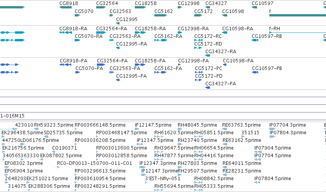Image resolution: width=326 pixels, height=192 pixels.
Task: Click protein CG32564-PA
Action: [112, 60]
